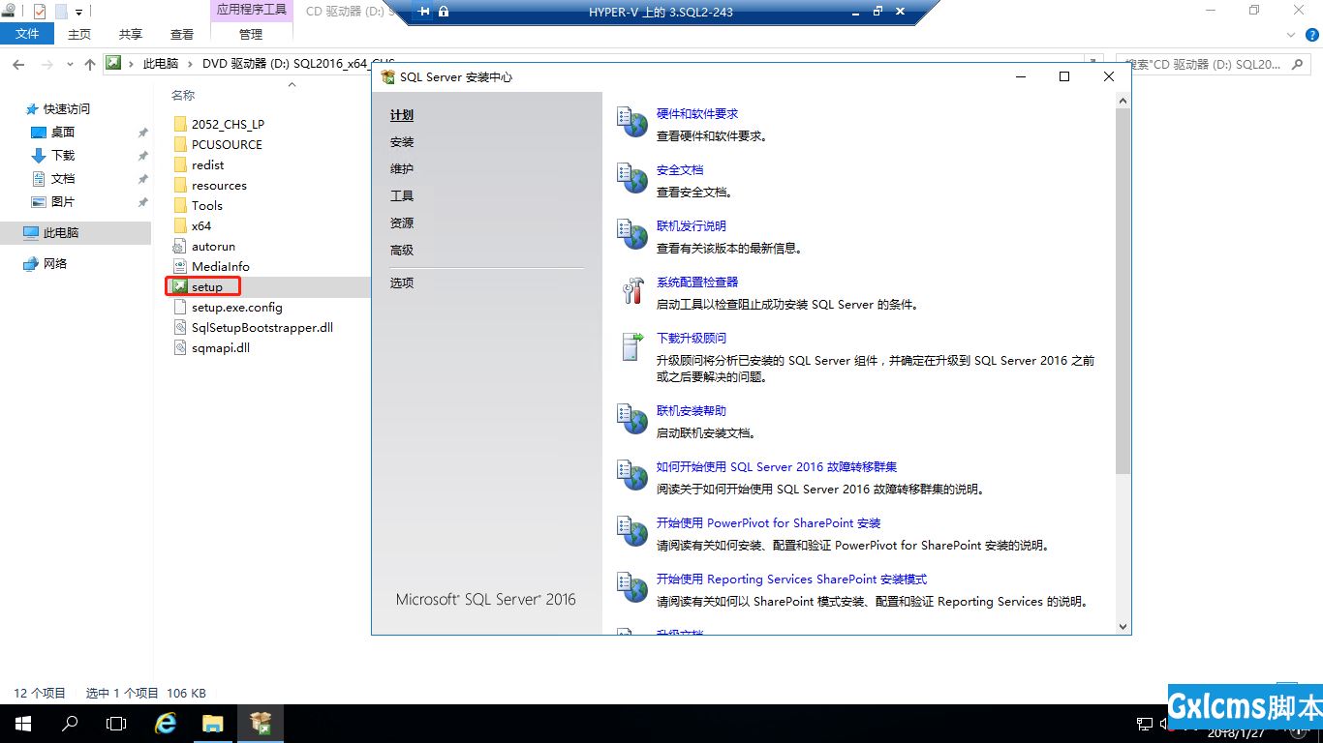Select 高级 in the installation center sidebar
This screenshot has width=1323, height=743.
click(402, 251)
